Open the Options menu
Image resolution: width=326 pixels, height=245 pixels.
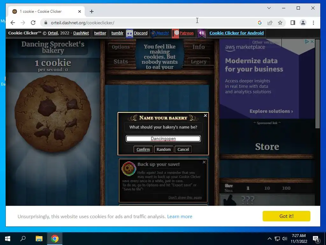click(x=121, y=47)
